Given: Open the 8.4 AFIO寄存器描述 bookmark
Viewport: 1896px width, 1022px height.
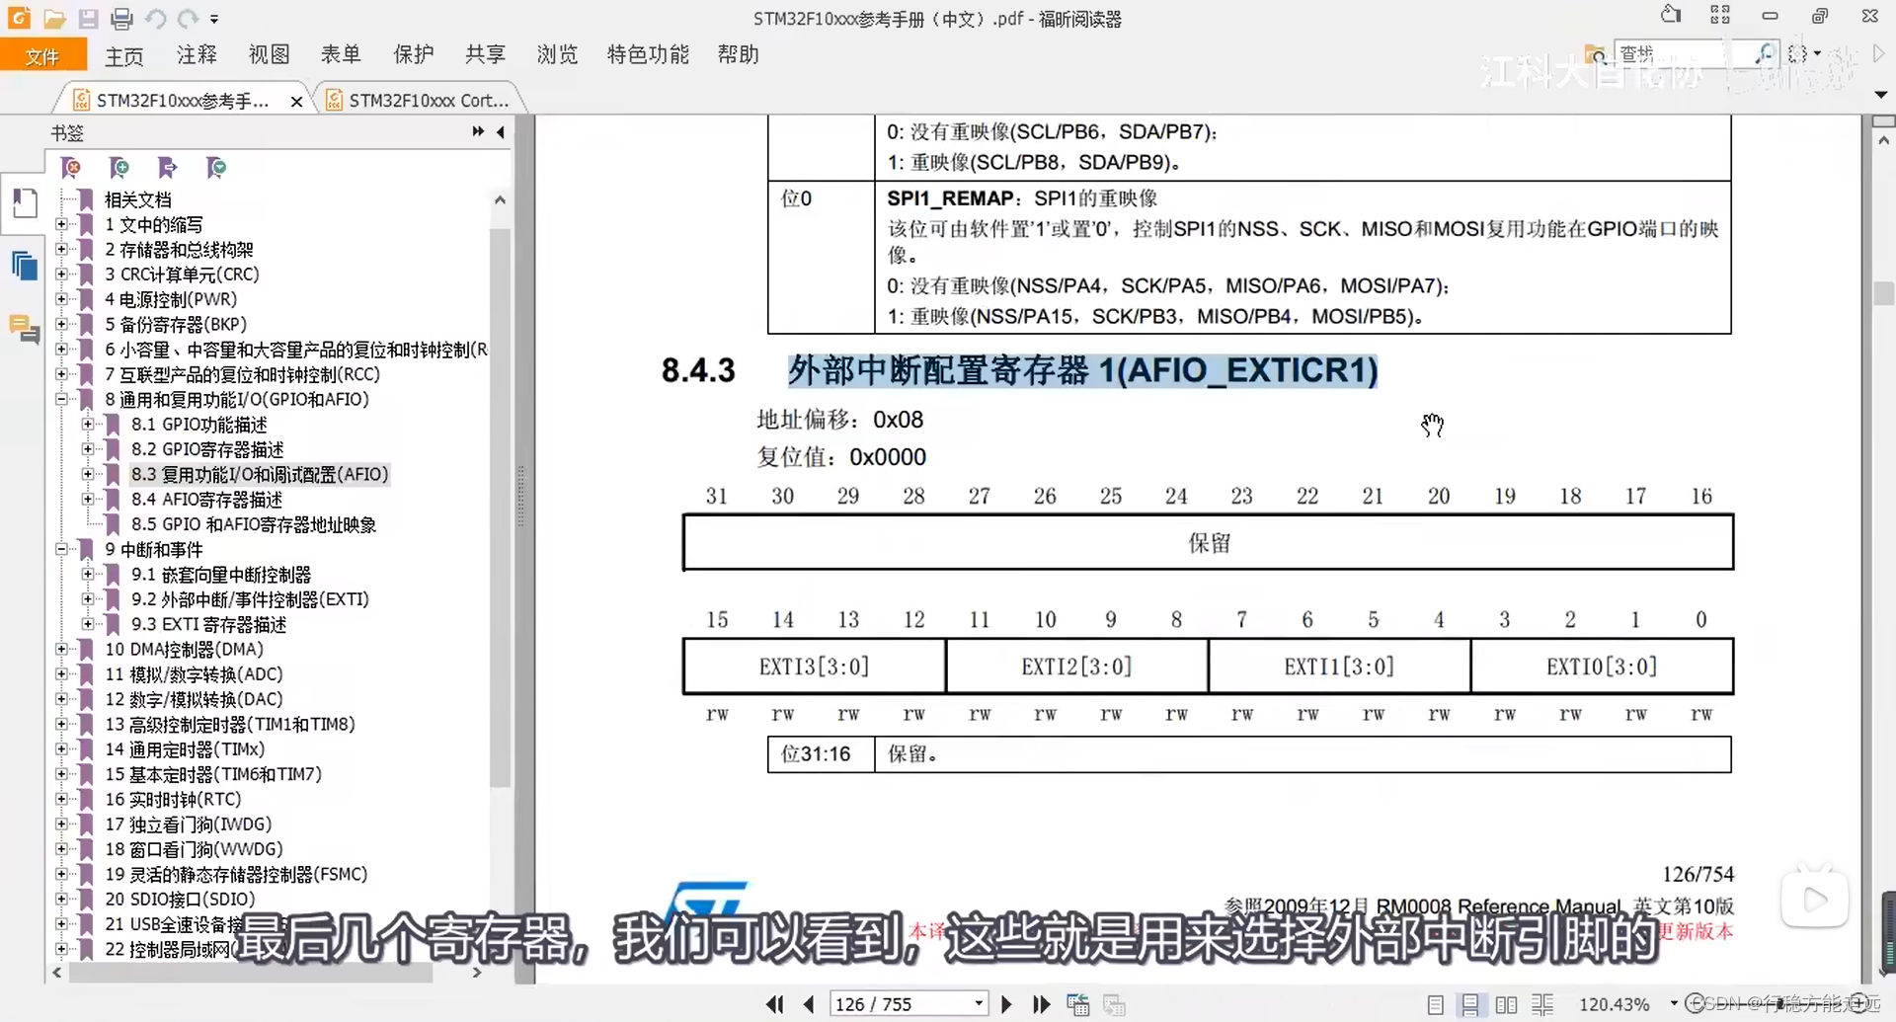Looking at the screenshot, I should (x=206, y=500).
